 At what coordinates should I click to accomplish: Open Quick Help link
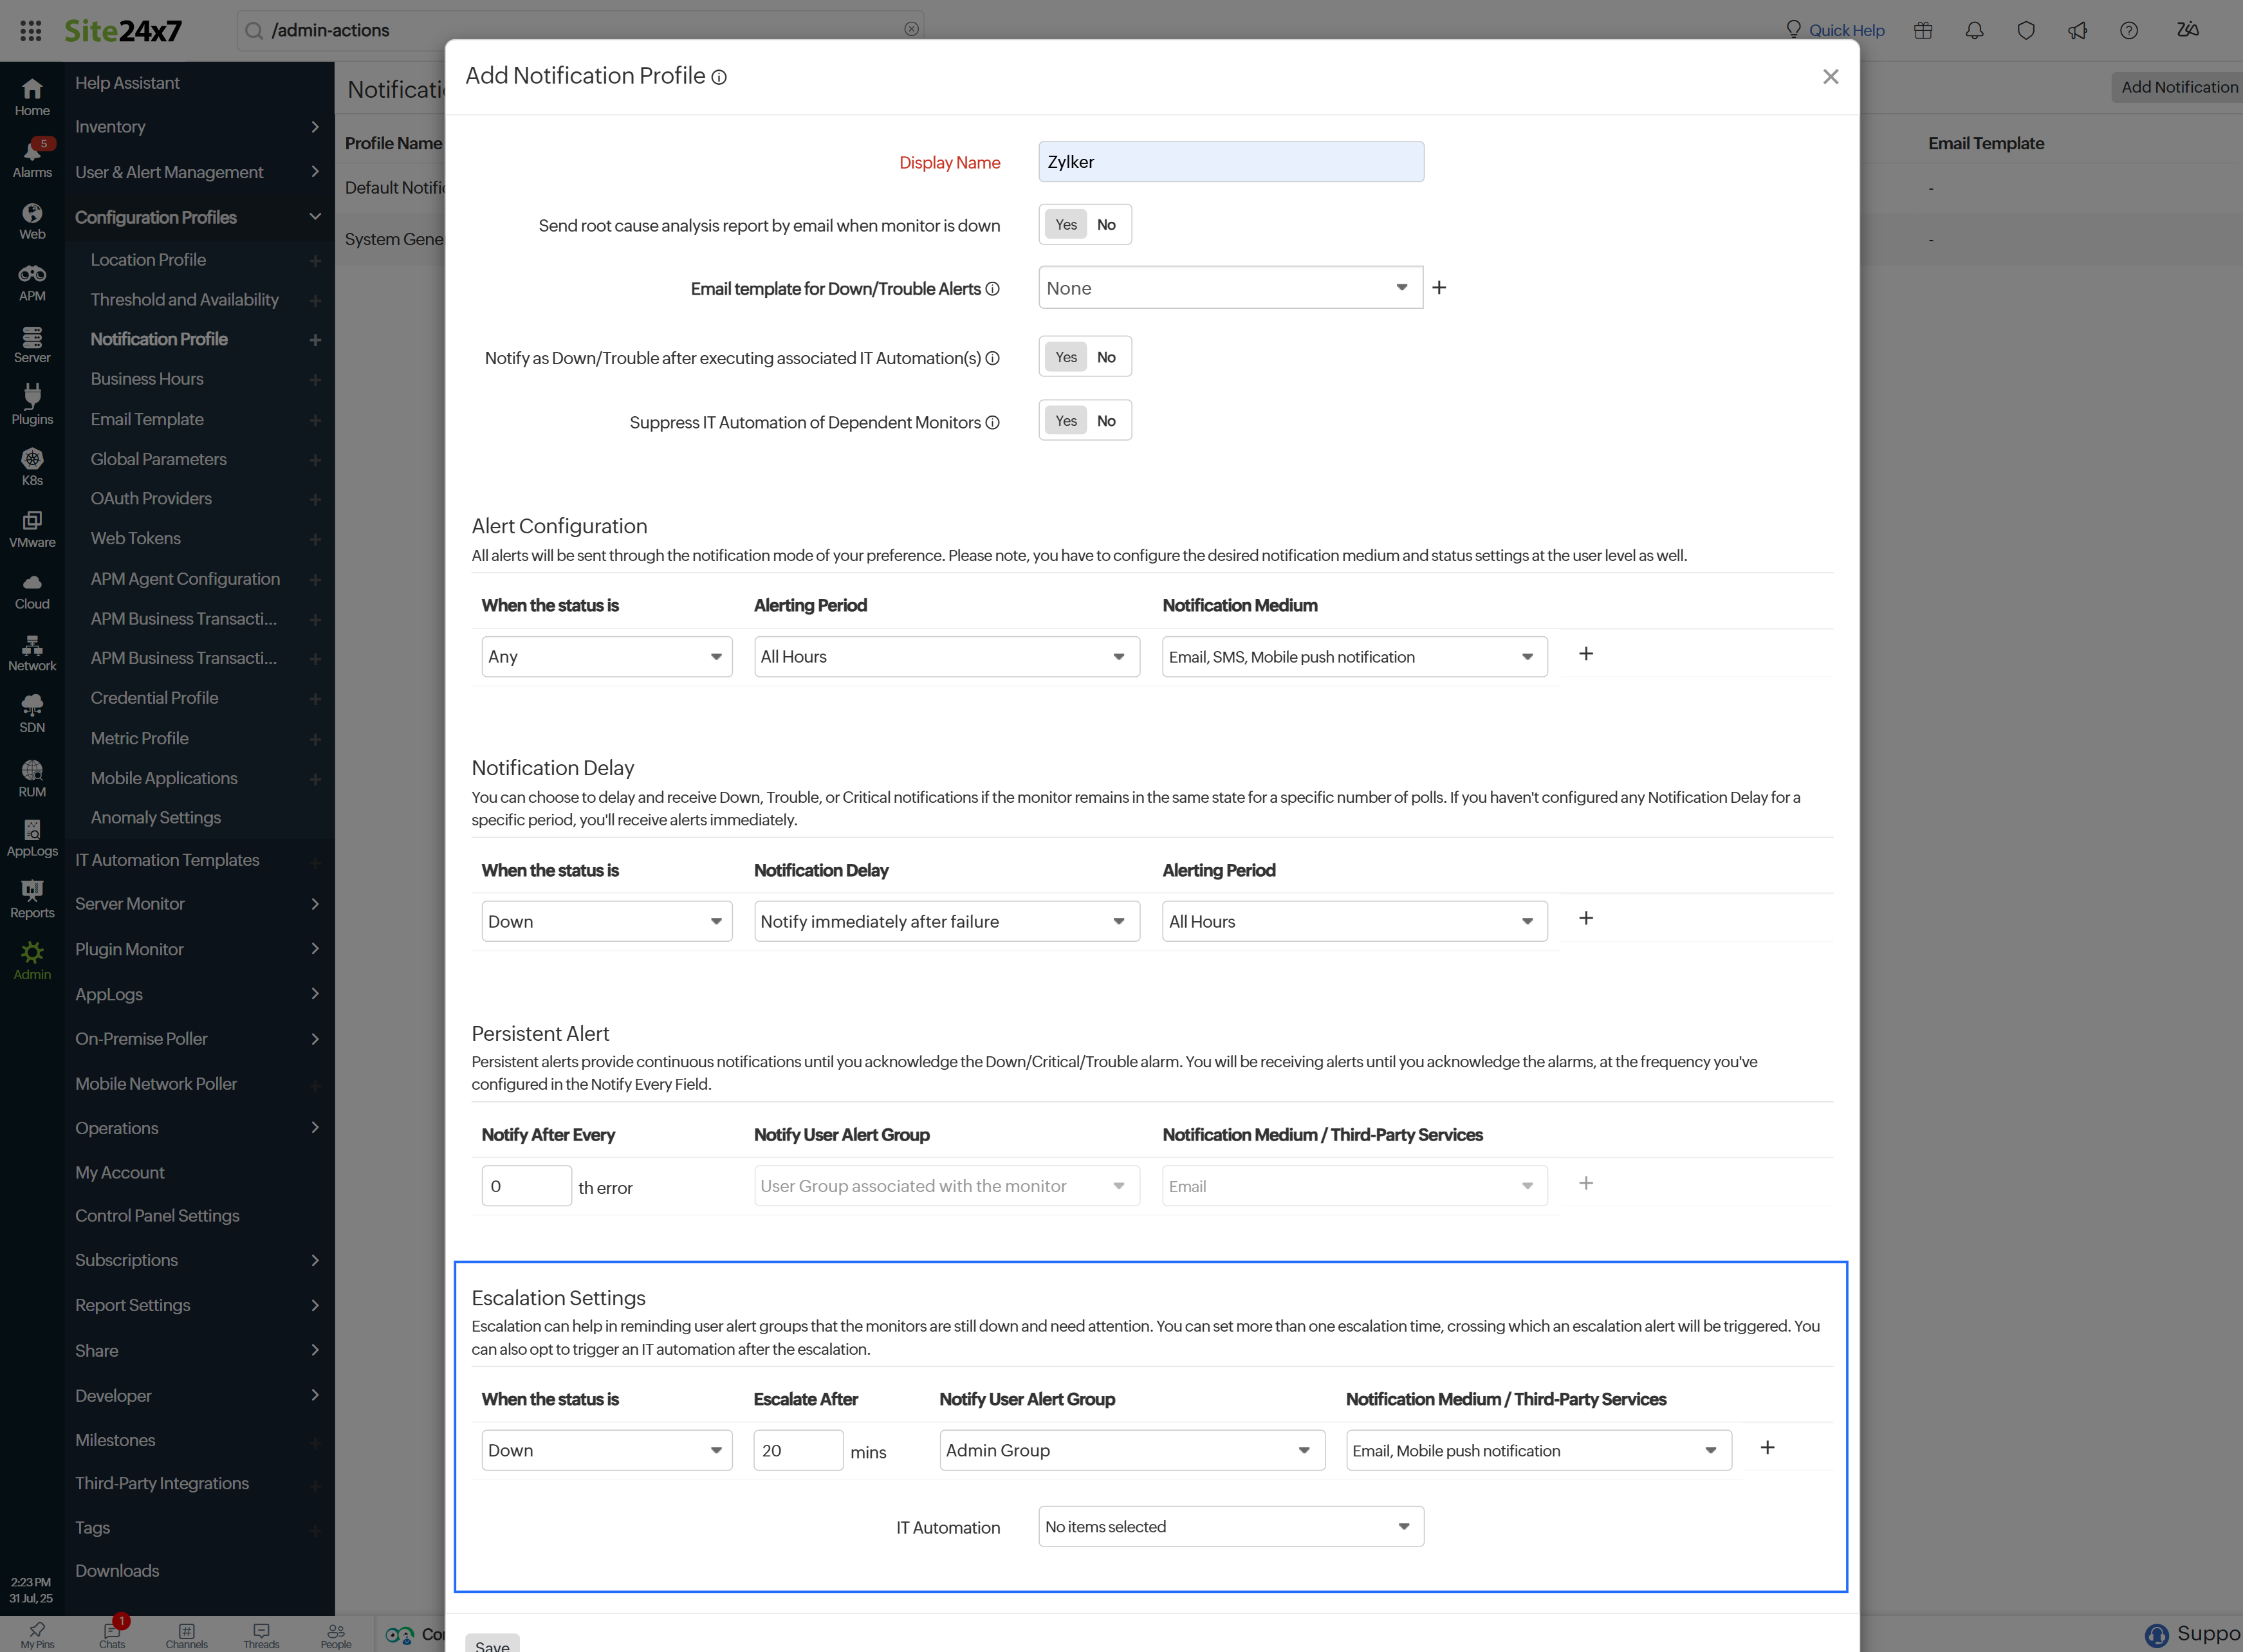pos(1835,30)
